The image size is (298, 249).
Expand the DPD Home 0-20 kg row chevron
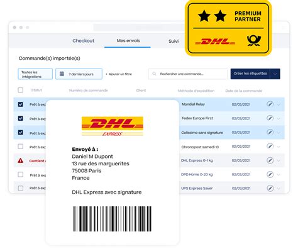coord(279,175)
